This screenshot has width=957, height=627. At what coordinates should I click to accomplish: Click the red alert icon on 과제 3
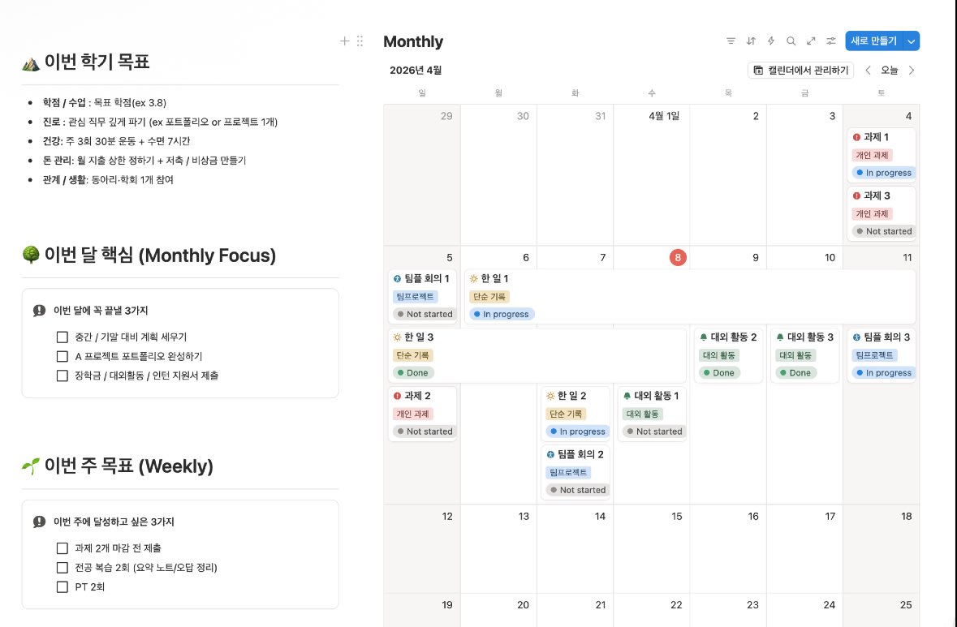pyautogui.click(x=856, y=195)
